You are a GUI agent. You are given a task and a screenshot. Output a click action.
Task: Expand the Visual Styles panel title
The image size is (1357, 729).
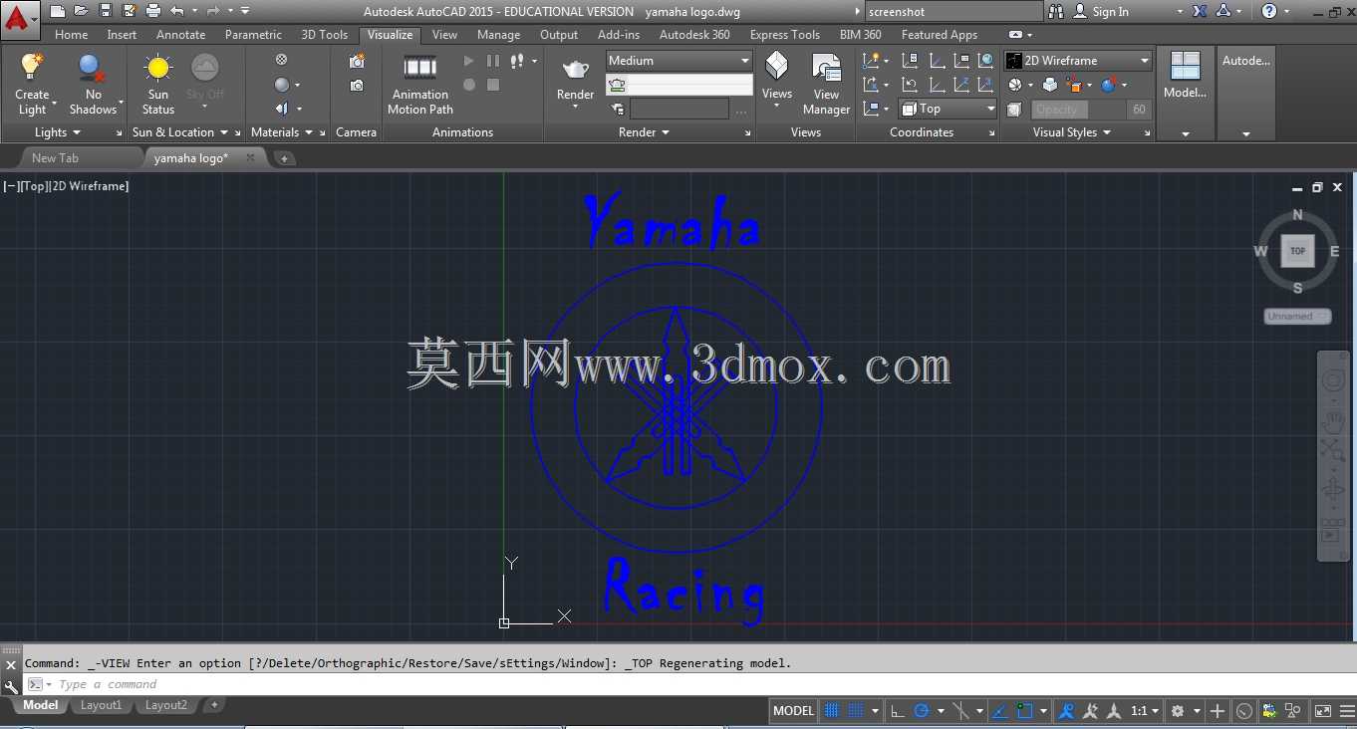pyautogui.click(x=1072, y=132)
